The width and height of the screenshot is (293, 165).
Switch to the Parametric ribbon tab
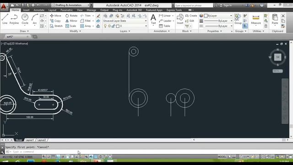coord(66,10)
